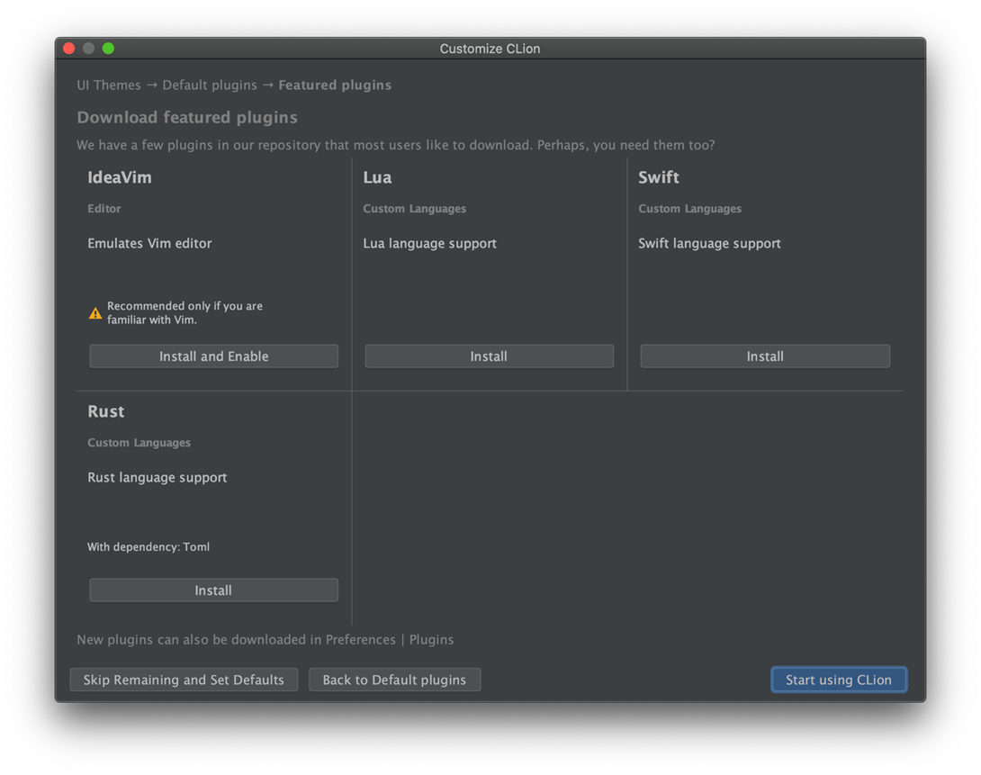Click the 'Editor' category label under IdeaVim
Screen dimensions: 981x775
(x=104, y=208)
